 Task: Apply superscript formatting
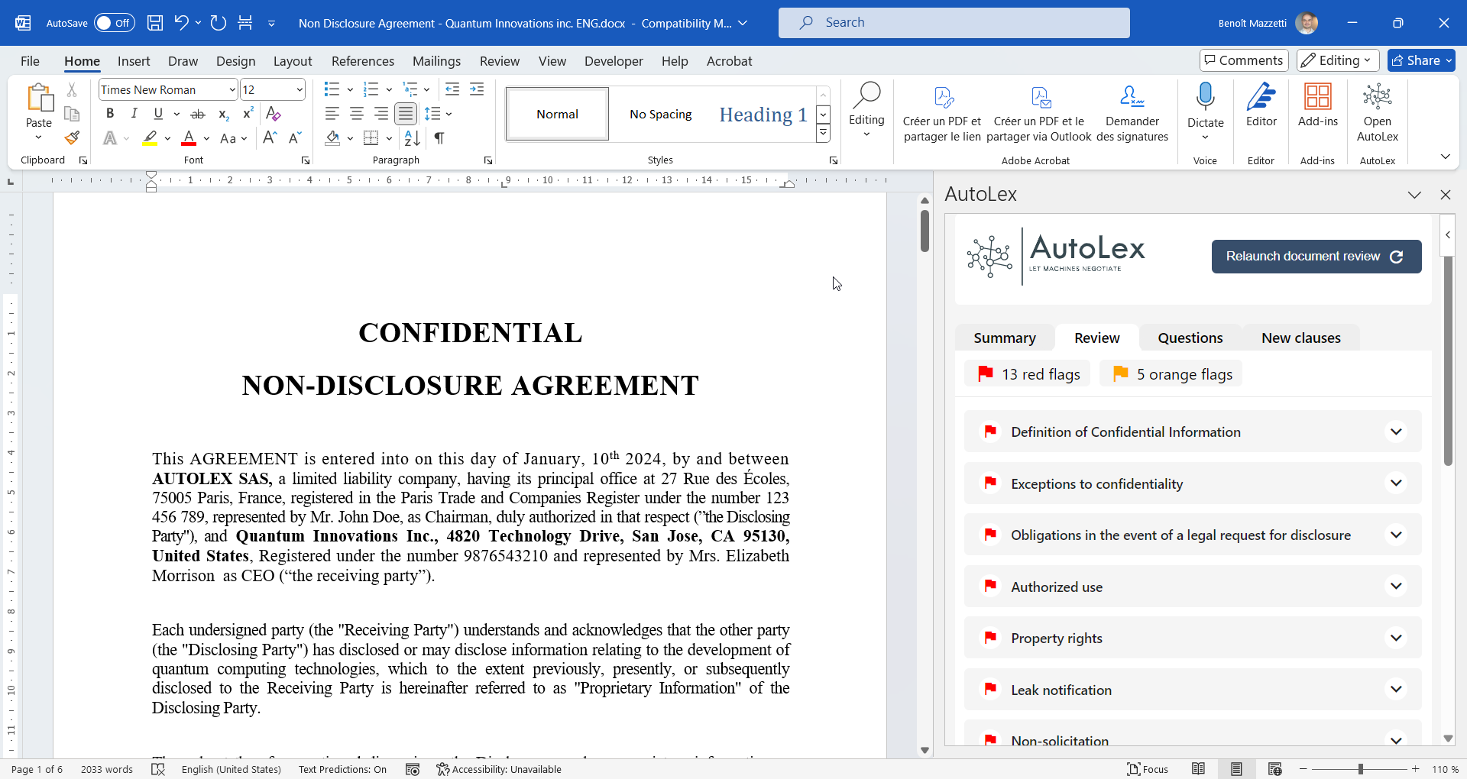(x=248, y=114)
